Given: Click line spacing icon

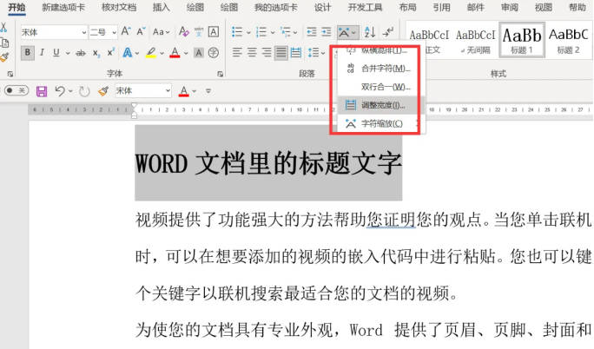Looking at the screenshot, I should click(313, 53).
